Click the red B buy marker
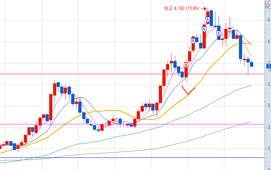This screenshot has height=170, width=271. pyautogui.click(x=186, y=66)
